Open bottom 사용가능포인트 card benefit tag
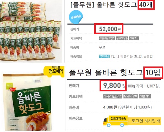Image resolution: width=164 pixels, height=132 pixels. coord(112,96)
